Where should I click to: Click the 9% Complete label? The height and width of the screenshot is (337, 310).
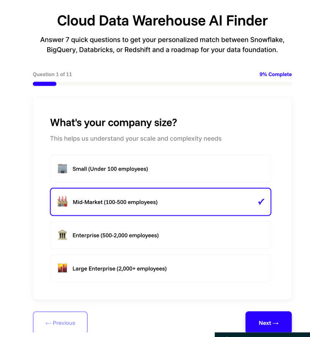[x=275, y=74]
